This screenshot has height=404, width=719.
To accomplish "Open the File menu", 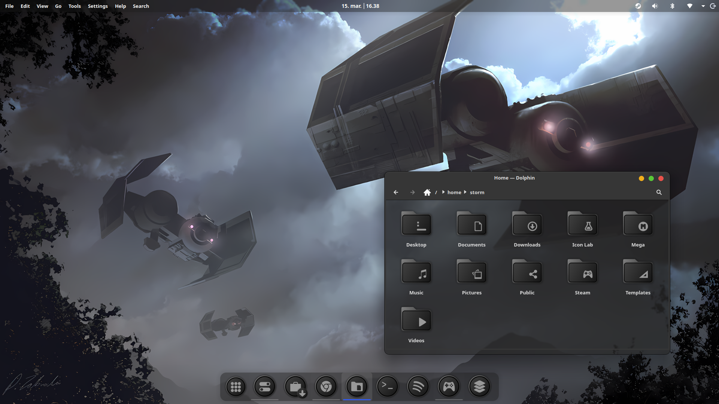I will pos(9,6).
